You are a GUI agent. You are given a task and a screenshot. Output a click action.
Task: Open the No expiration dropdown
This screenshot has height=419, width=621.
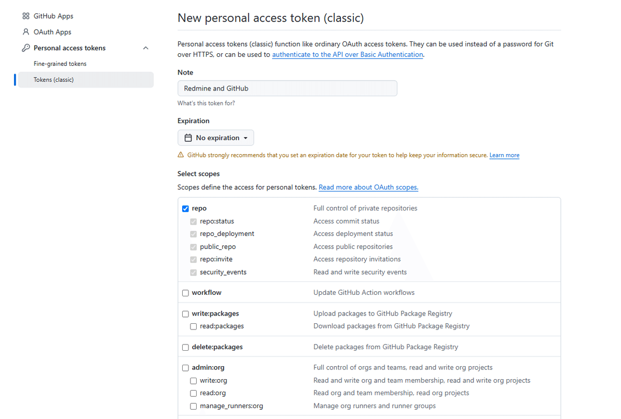pyautogui.click(x=216, y=138)
